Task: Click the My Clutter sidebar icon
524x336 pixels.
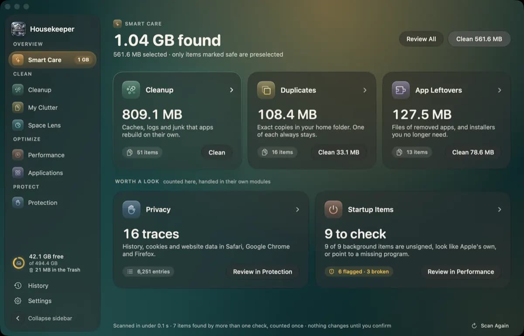Action: click(x=18, y=108)
